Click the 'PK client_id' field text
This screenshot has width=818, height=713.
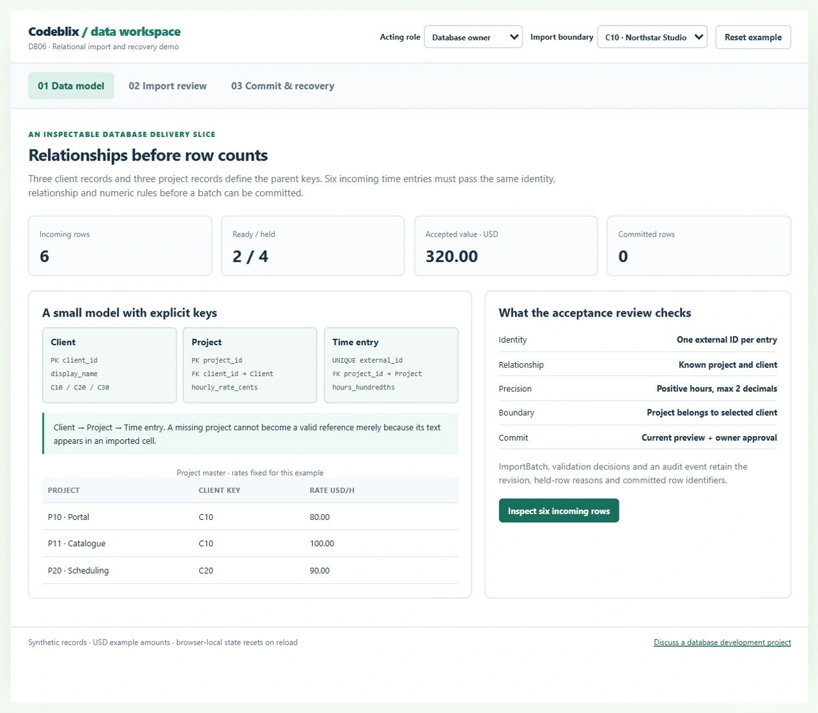pos(74,360)
